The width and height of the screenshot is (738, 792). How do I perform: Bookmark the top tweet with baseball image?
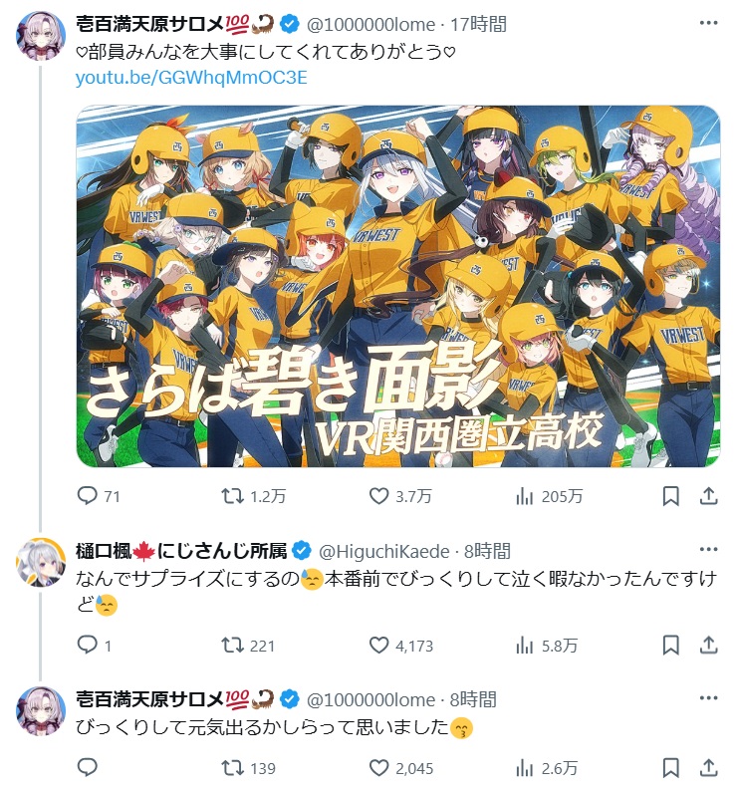(x=670, y=495)
